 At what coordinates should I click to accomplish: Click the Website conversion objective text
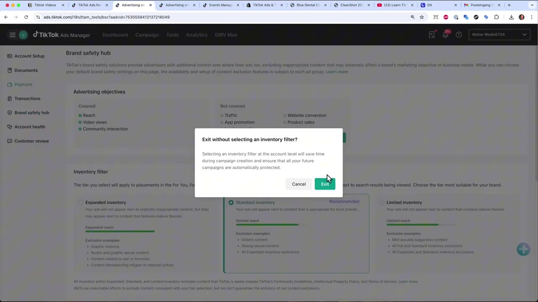click(x=307, y=115)
